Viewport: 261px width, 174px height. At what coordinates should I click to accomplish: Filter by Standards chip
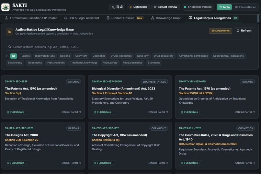click(154, 63)
